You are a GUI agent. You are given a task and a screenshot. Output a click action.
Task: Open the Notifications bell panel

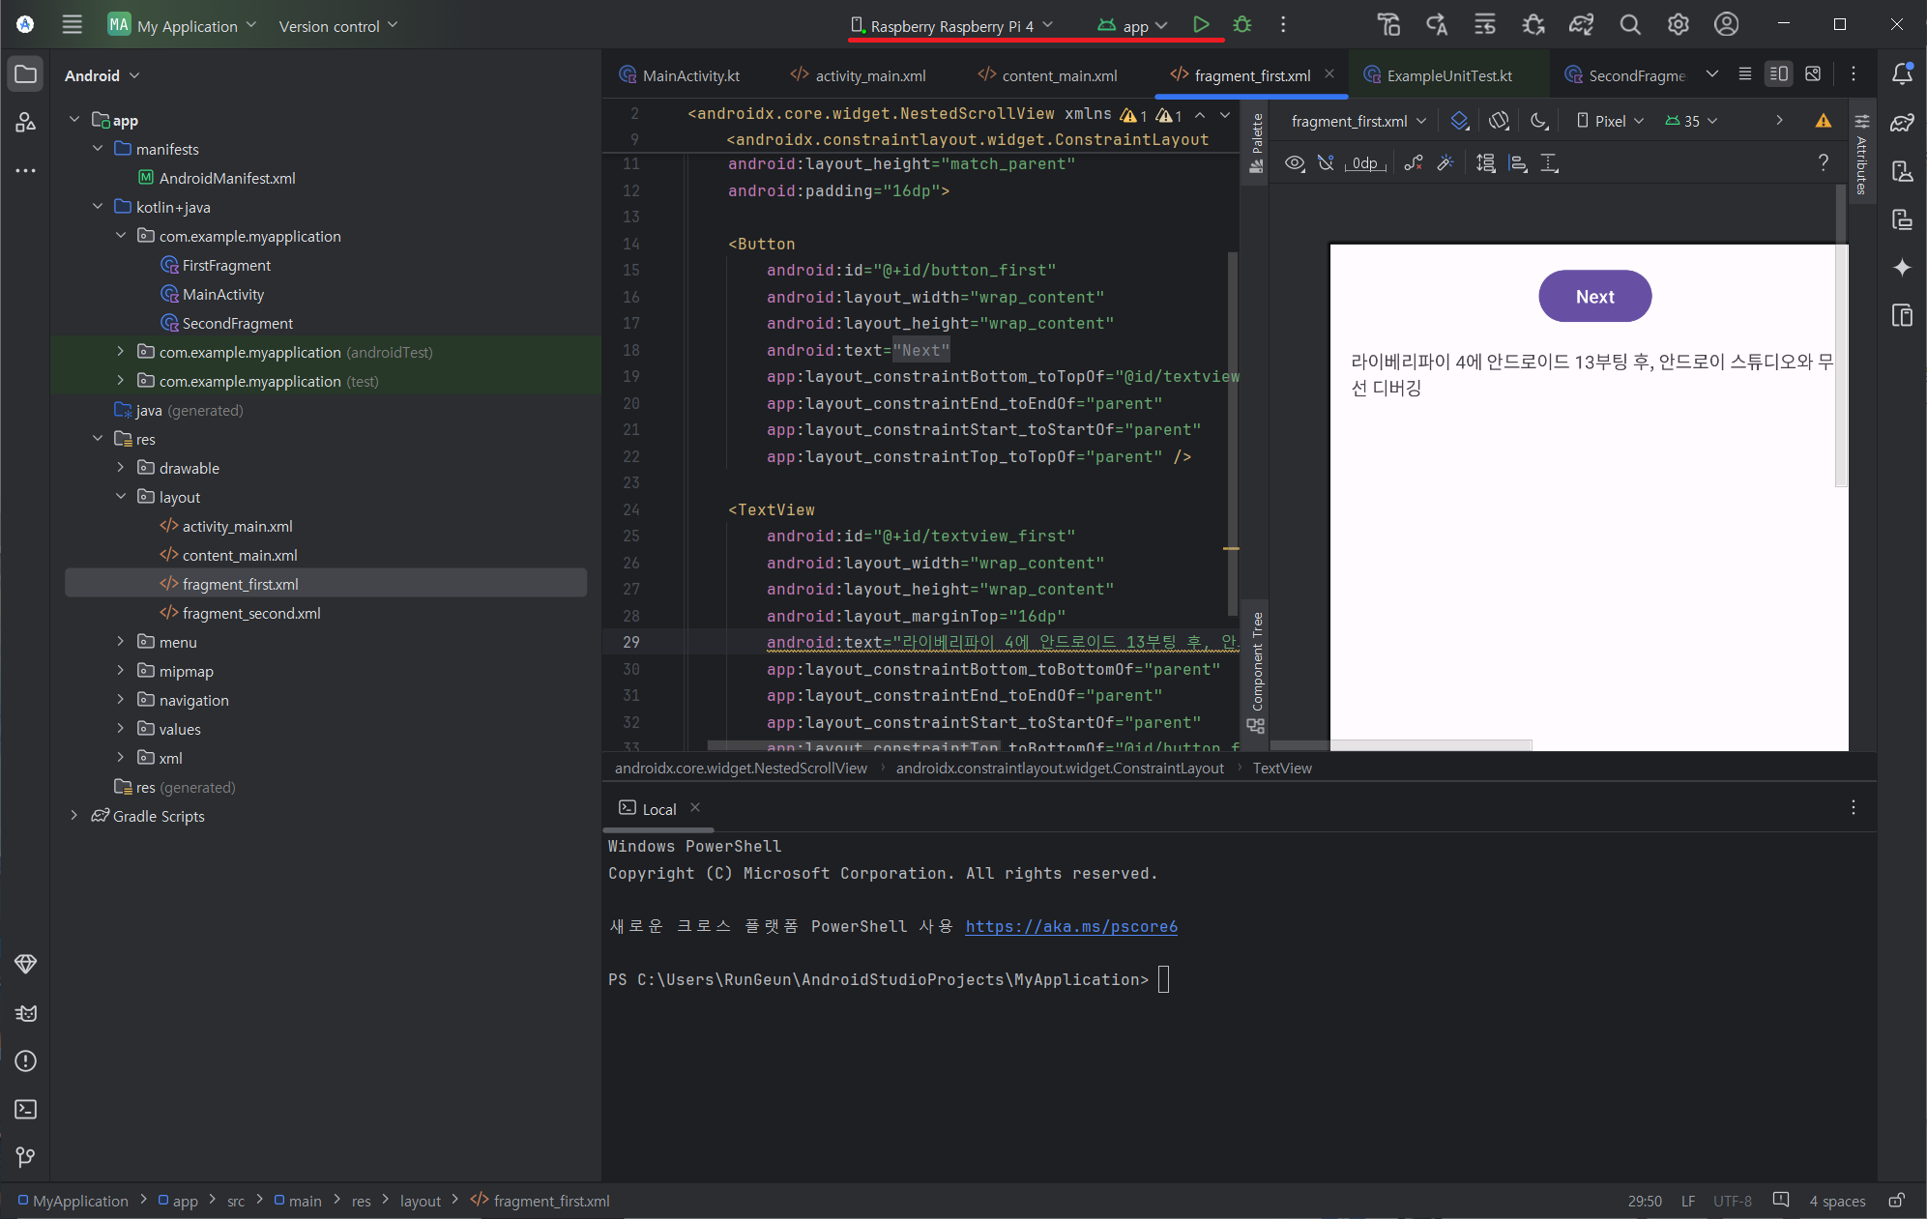[x=1902, y=74]
